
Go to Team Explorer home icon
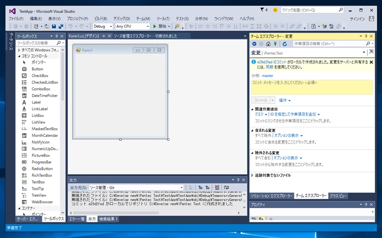pos(268,44)
